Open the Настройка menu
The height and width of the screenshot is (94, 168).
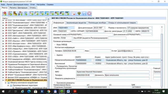pos(41,5)
